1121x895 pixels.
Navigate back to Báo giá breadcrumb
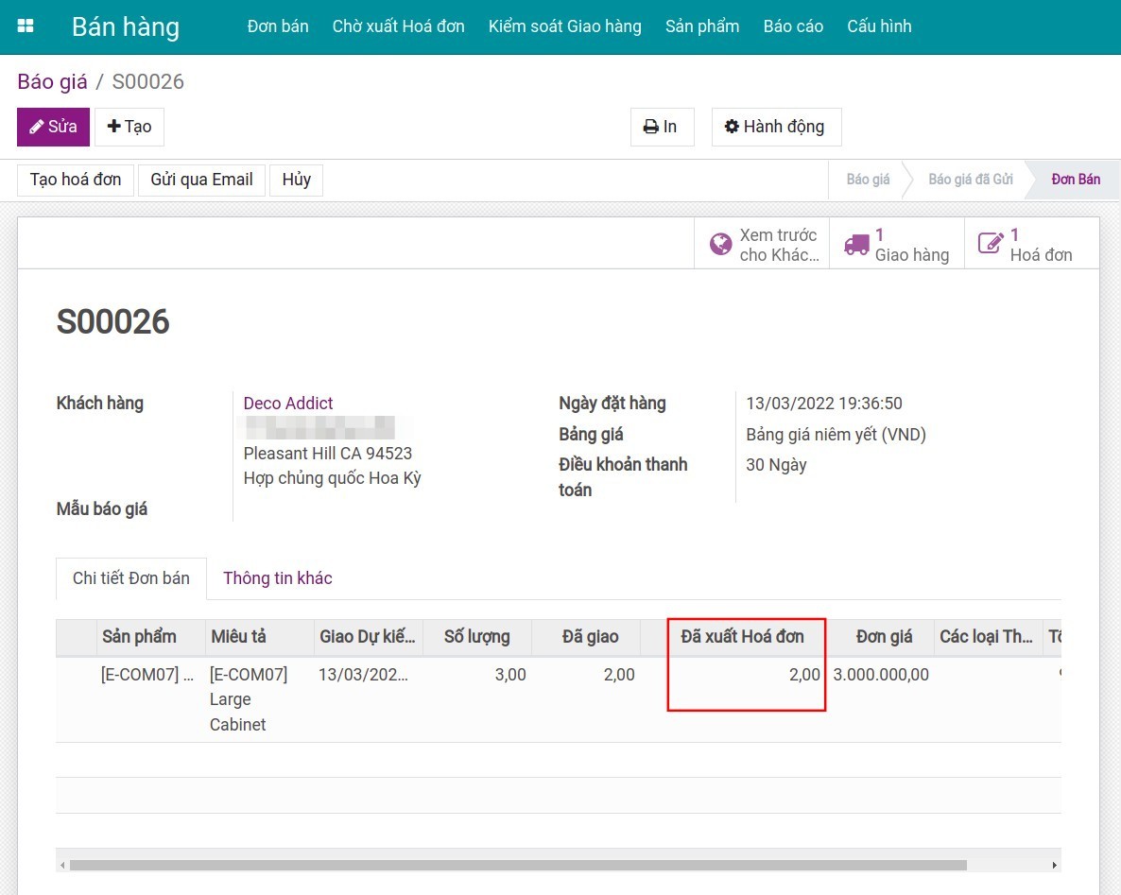coord(52,81)
